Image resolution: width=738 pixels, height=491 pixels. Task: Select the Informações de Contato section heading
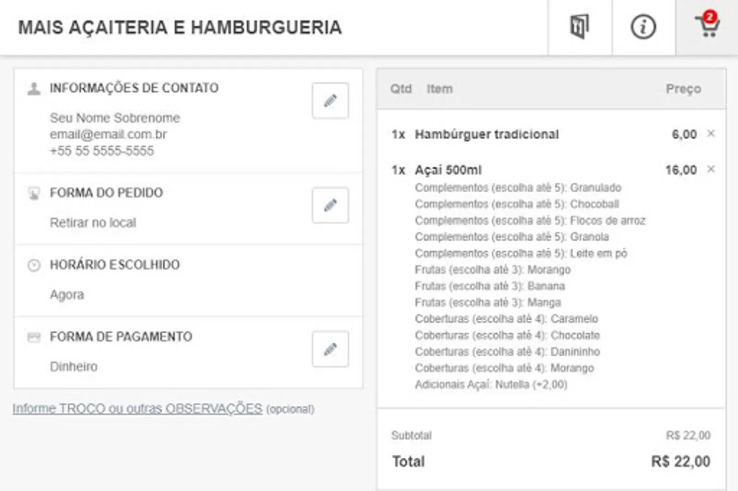[x=134, y=88]
